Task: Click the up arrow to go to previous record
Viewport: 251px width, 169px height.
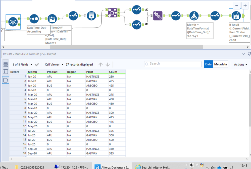Action: [x=101, y=64]
